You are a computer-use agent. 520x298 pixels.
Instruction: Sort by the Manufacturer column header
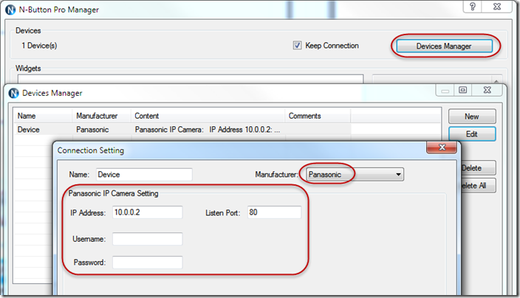[101, 116]
